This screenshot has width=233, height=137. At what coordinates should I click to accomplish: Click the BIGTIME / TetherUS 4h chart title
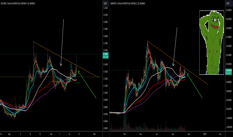(x=18, y=3)
